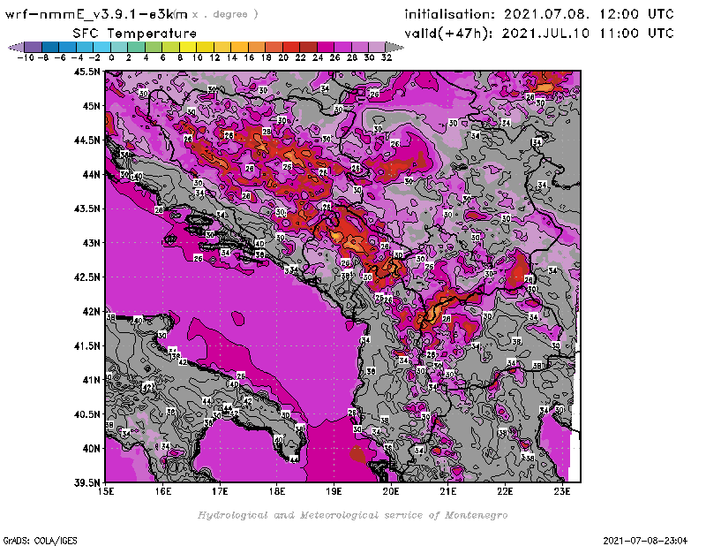Viewport: 706px width, 546px height.
Task: Select the dark blue -8 to -6 swatch
Action: click(50, 47)
